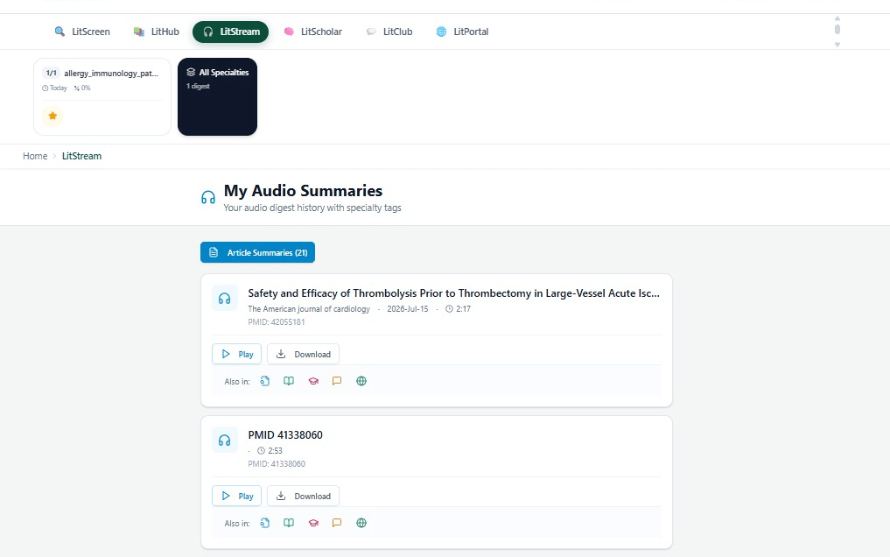Click the Article Summaries (21) button
The width and height of the screenshot is (890, 557).
tap(257, 253)
